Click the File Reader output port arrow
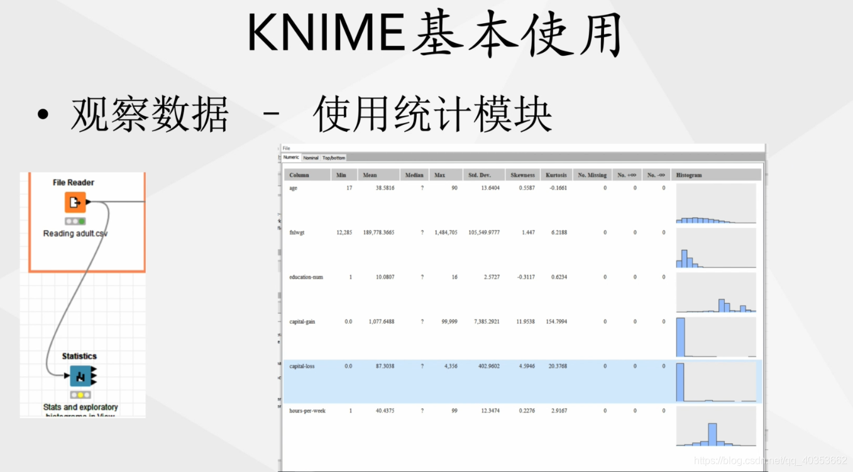The image size is (853, 472). [88, 202]
